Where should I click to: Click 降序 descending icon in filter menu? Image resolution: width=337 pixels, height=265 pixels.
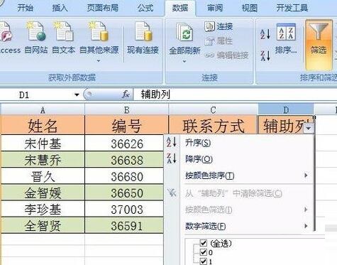click(172, 158)
